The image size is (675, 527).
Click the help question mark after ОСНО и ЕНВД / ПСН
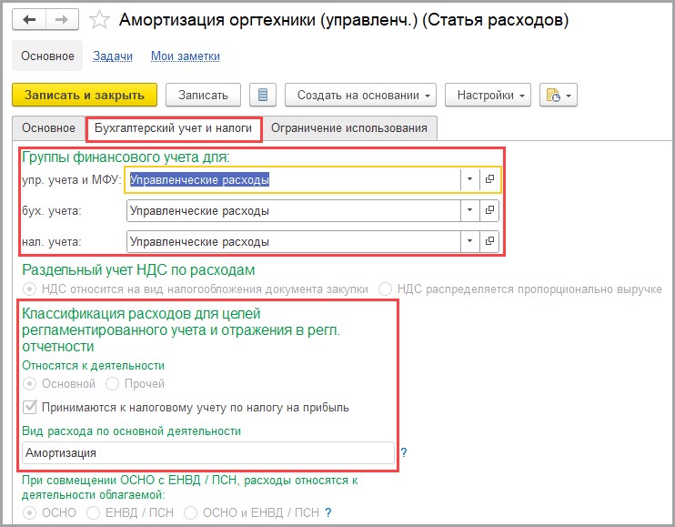[328, 512]
